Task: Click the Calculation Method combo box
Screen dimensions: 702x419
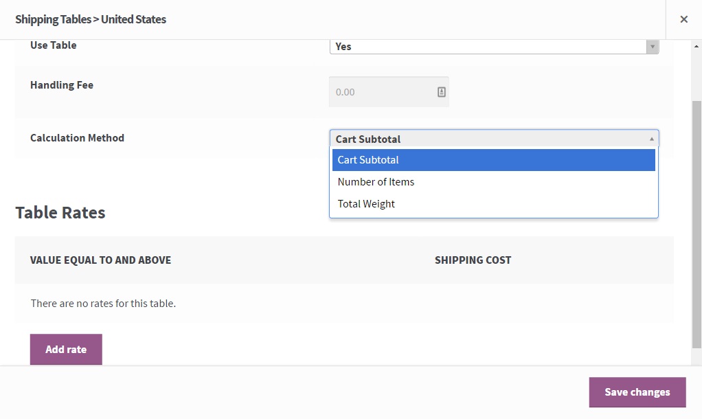Action: (x=488, y=139)
